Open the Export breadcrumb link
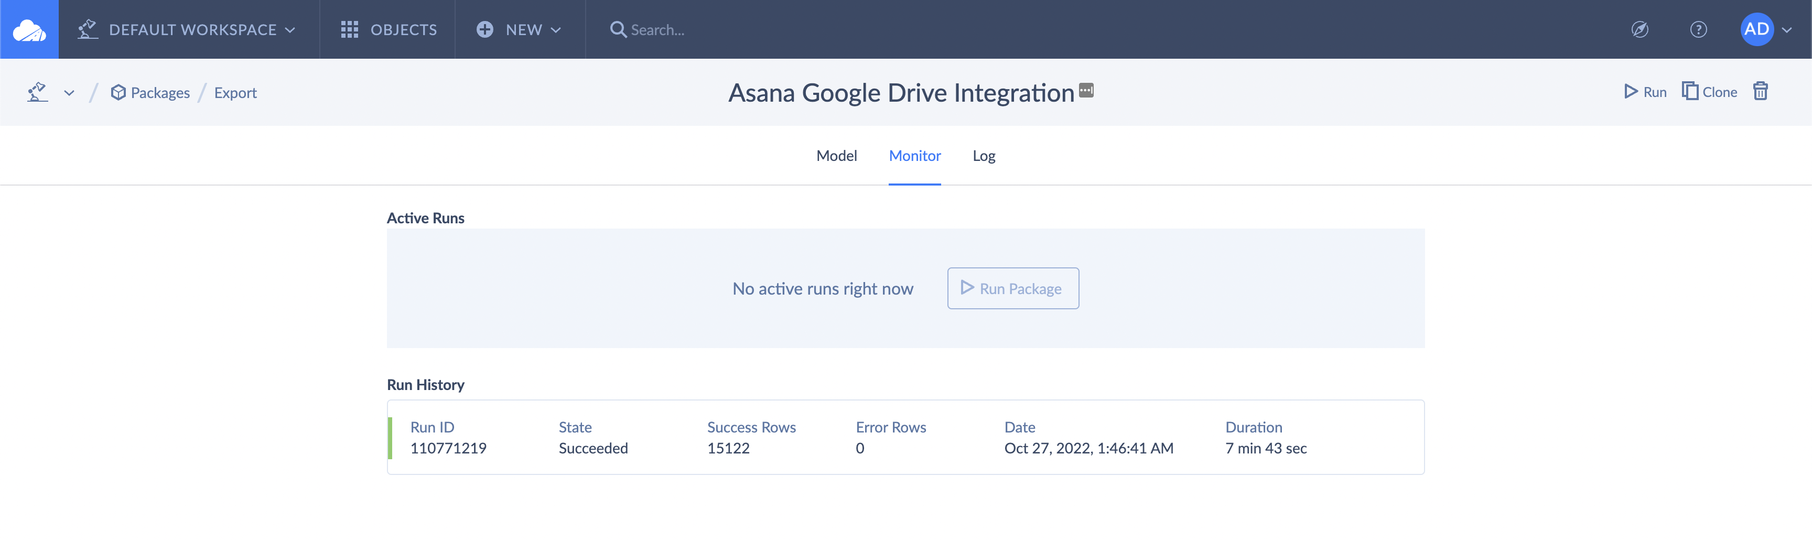Screen dimensions: 1812x541 [x=235, y=93]
